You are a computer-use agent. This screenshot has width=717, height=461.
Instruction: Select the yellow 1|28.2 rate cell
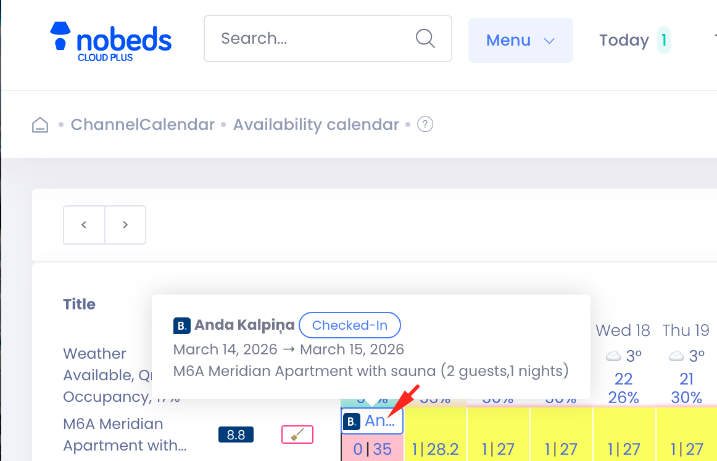(x=435, y=449)
